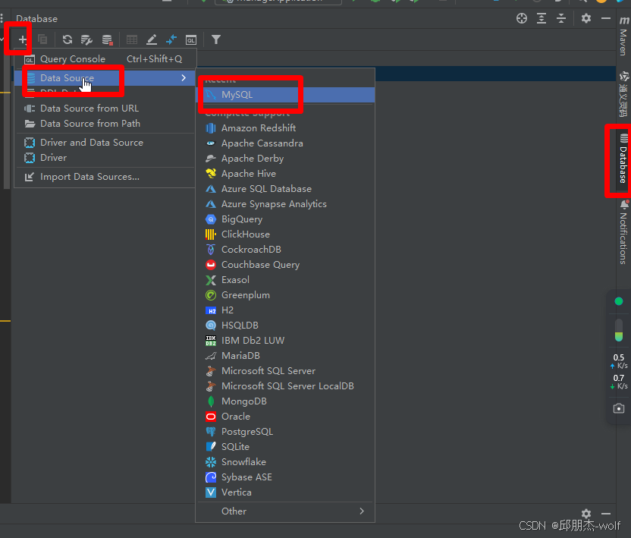Open the filter funnel icon
The height and width of the screenshot is (538, 631).
216,39
